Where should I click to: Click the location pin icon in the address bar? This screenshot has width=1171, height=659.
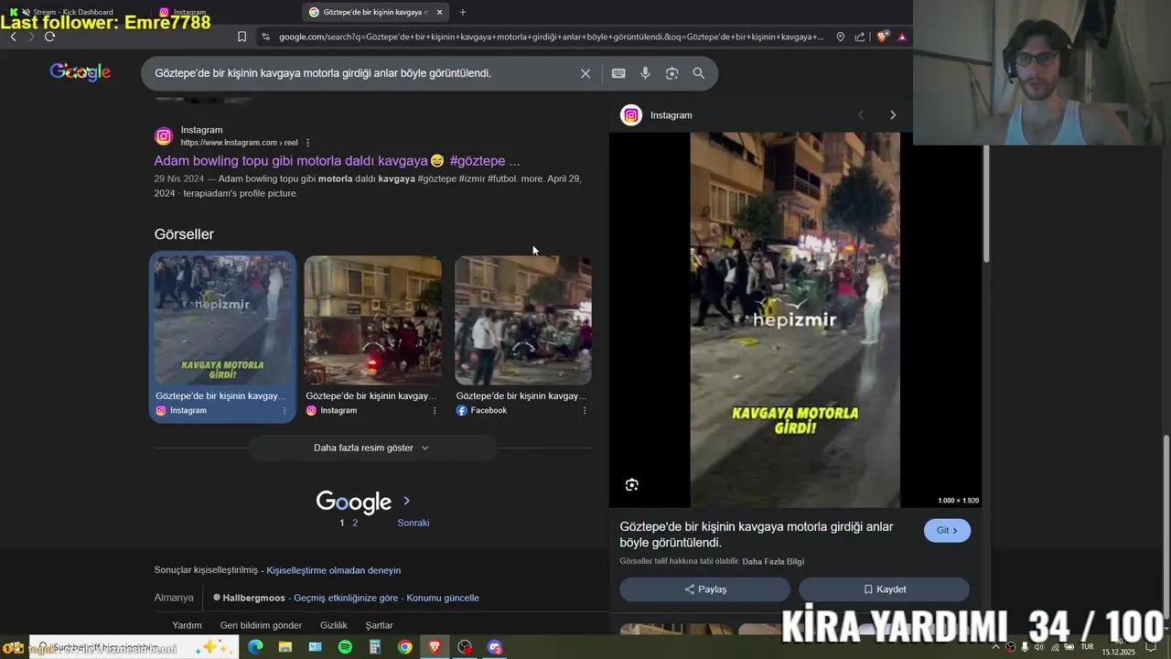[841, 37]
